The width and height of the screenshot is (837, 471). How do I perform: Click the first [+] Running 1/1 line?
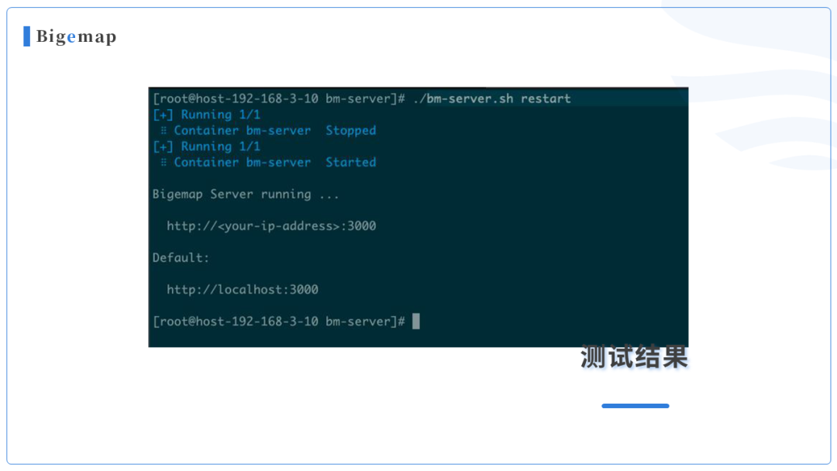tap(207, 115)
